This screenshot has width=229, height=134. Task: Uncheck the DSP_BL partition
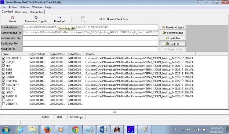(x=4, y=62)
